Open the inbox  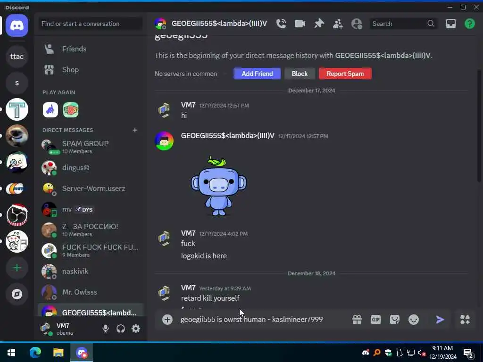[450, 24]
